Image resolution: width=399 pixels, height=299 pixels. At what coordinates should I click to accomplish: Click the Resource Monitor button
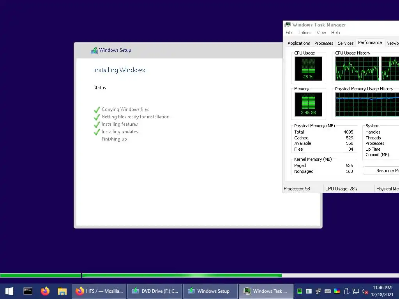(x=381, y=171)
